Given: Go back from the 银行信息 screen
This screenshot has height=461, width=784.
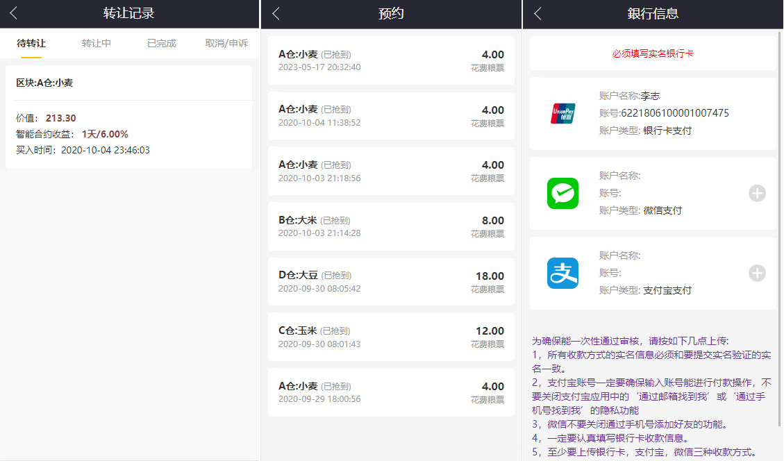Looking at the screenshot, I should [537, 13].
